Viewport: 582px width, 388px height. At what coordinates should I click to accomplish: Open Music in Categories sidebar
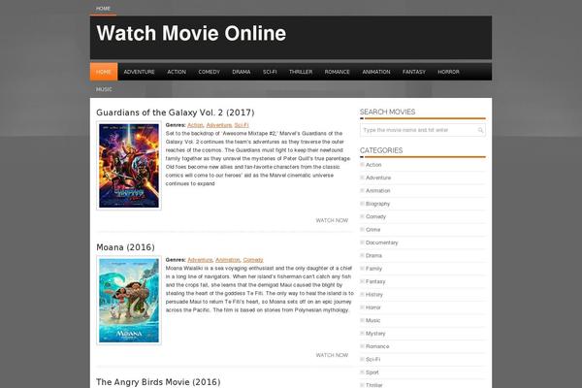372,320
